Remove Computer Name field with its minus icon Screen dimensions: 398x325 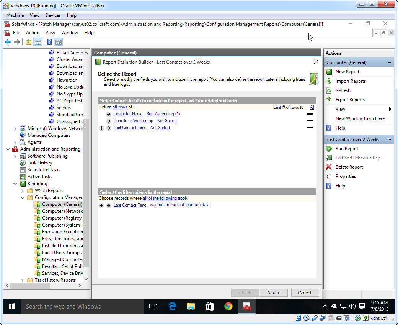click(310, 114)
